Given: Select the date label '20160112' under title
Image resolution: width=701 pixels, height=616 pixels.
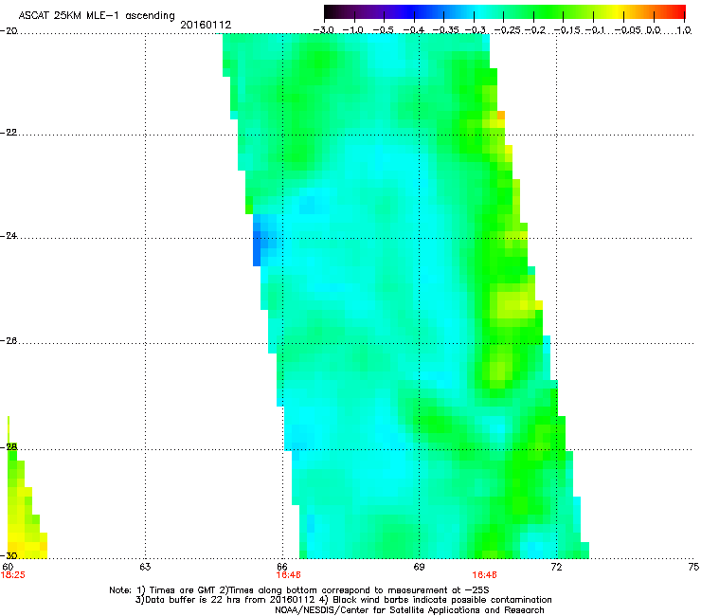Looking at the screenshot, I should coord(206,25).
